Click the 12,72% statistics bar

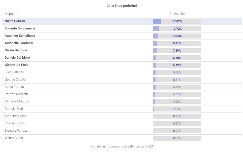[x=177, y=29]
